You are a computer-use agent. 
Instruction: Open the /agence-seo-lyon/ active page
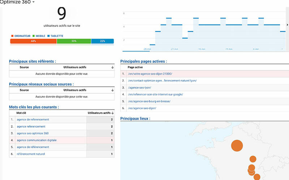click(x=139, y=87)
